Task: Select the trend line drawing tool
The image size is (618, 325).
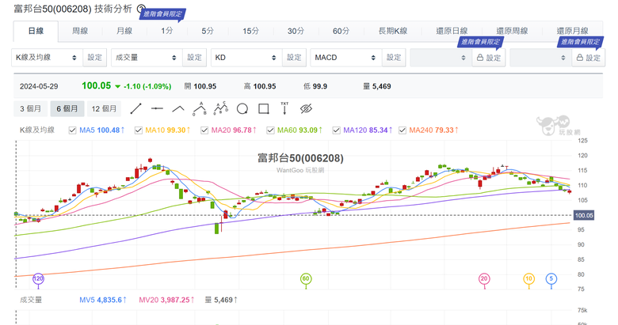Action: [135, 108]
